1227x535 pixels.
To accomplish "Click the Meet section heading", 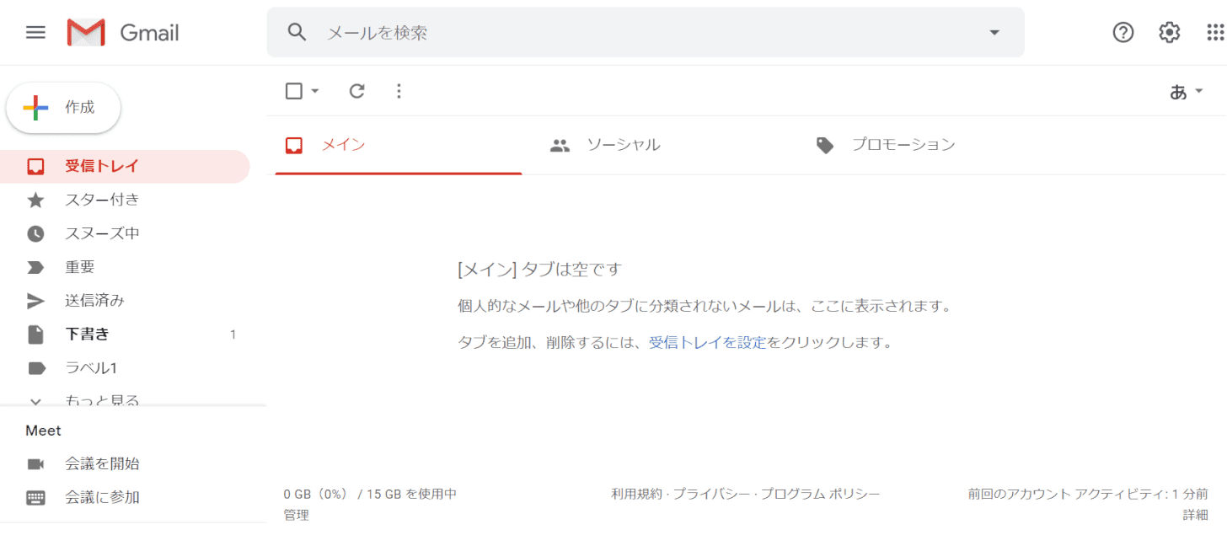I will [x=44, y=431].
